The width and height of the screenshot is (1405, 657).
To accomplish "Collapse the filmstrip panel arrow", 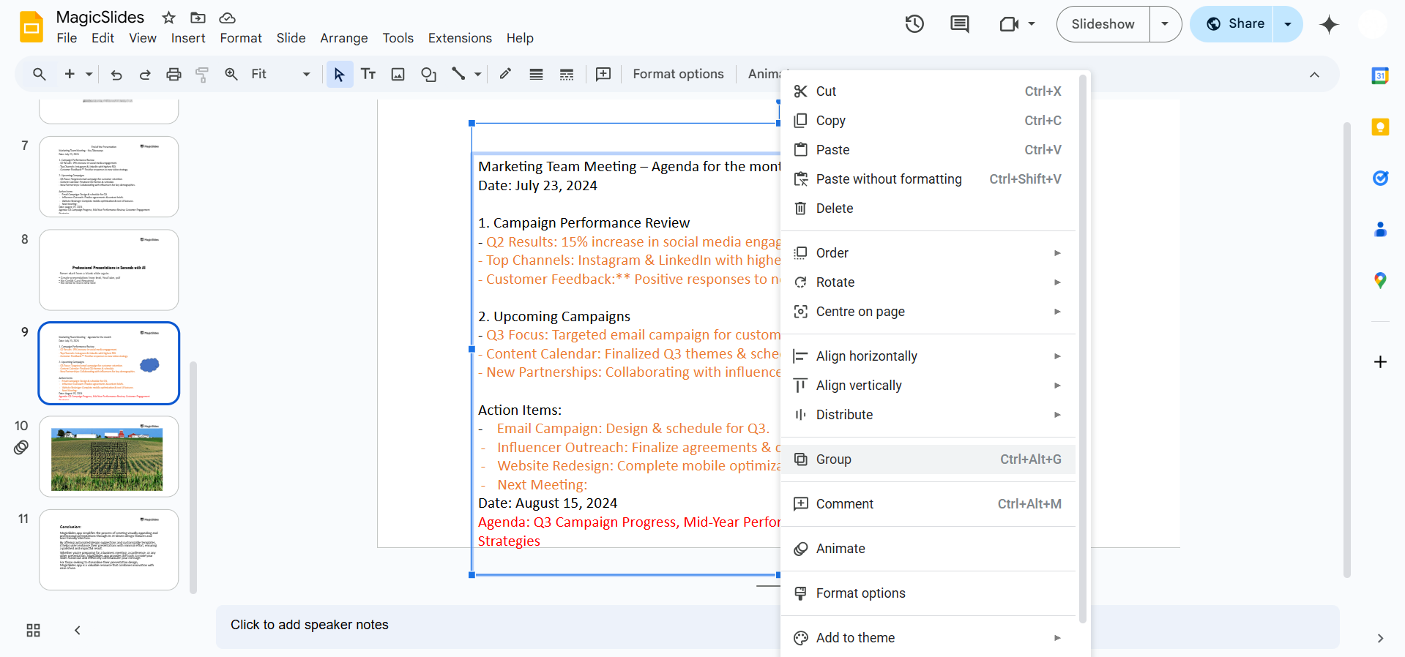I will [x=78, y=631].
